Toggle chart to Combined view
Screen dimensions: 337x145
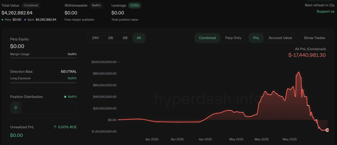[x=207, y=38]
